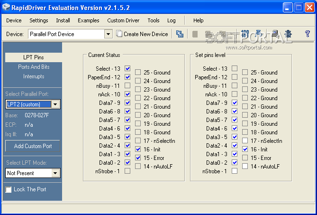Open help via the blue question mark icon
The height and width of the screenshot is (215, 317).
pyautogui.click(x=308, y=34)
